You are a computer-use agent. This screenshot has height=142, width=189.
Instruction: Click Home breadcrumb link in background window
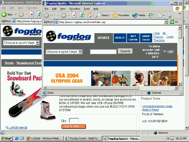pyautogui.click(x=9, y=63)
